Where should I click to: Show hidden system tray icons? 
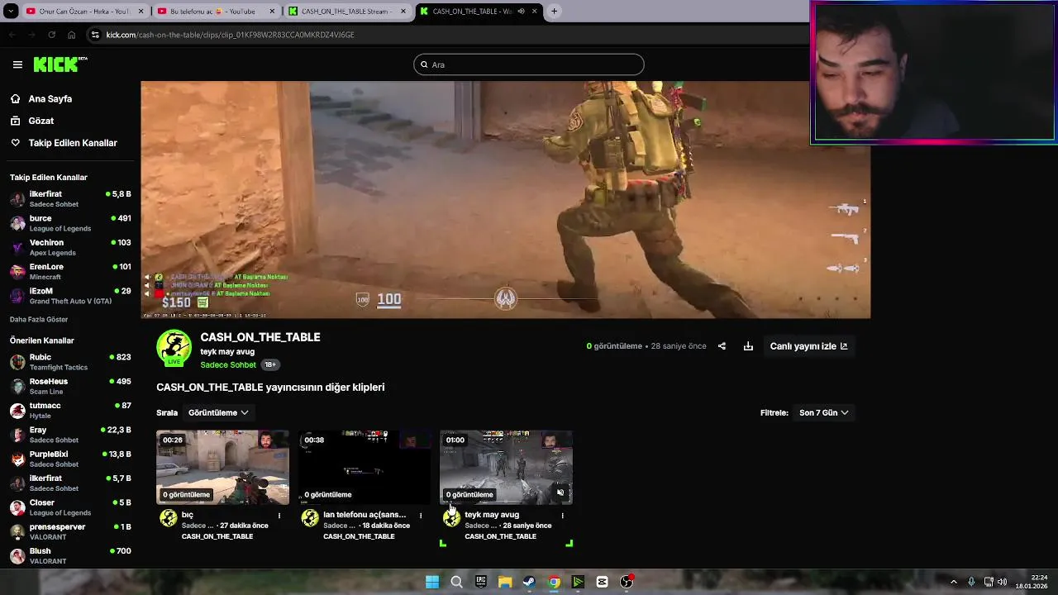pyautogui.click(x=953, y=582)
